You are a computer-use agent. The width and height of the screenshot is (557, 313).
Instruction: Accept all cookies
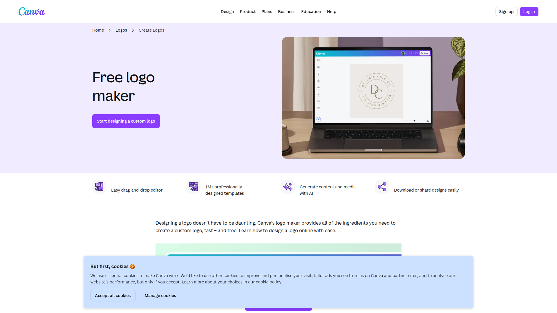(113, 296)
